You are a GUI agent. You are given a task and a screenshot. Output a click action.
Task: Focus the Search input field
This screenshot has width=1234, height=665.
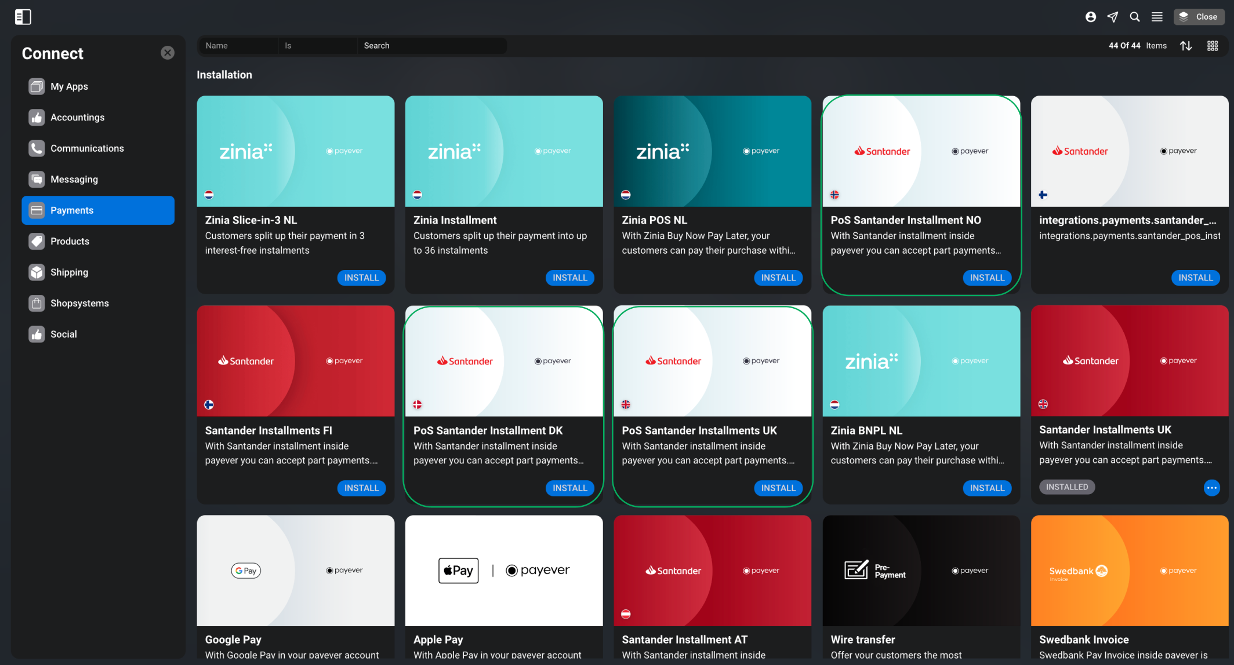pos(432,46)
